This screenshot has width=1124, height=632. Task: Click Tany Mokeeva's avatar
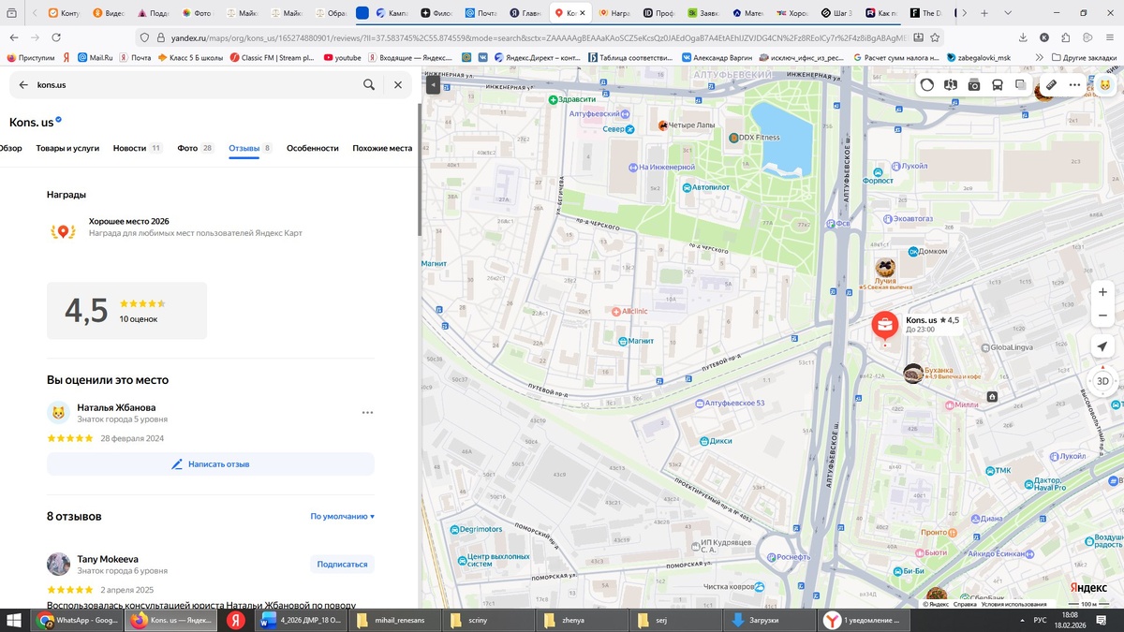[x=58, y=564]
